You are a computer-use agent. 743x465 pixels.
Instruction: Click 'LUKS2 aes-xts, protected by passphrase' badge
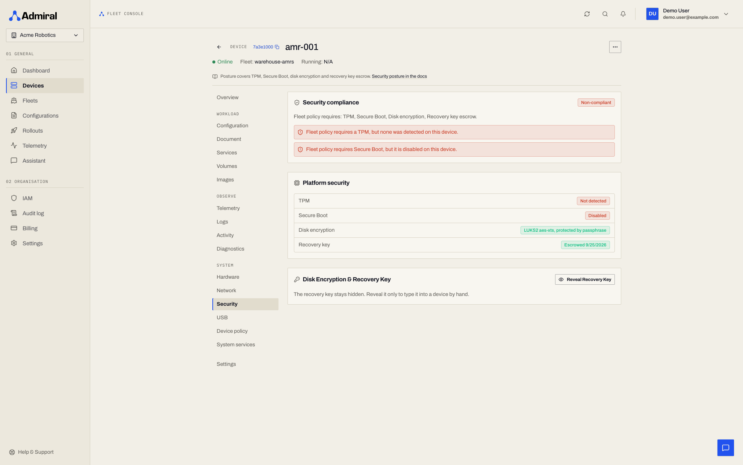565,230
